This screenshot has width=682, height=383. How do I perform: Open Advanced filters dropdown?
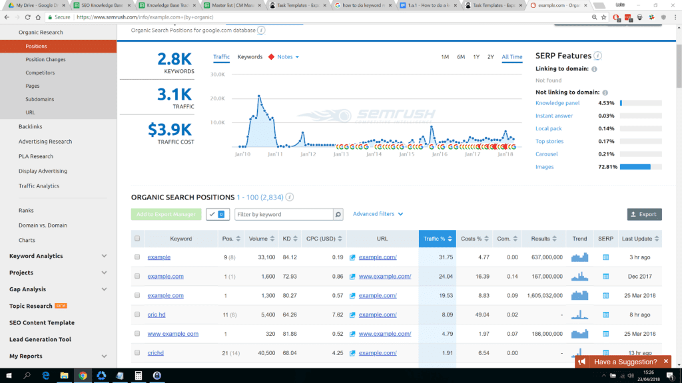(378, 214)
